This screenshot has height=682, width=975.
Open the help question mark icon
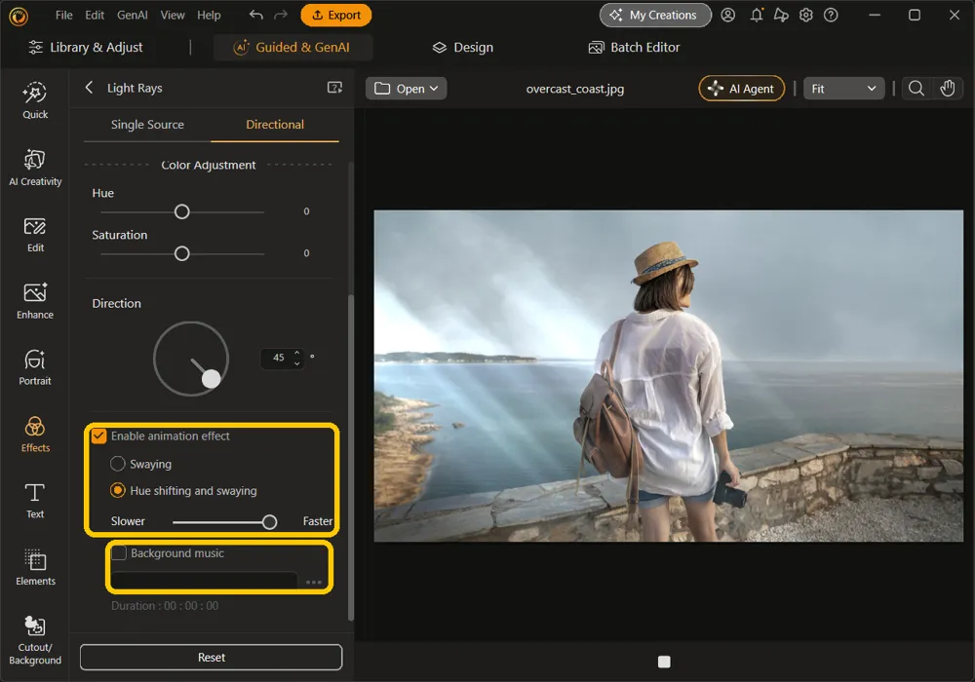coord(831,15)
